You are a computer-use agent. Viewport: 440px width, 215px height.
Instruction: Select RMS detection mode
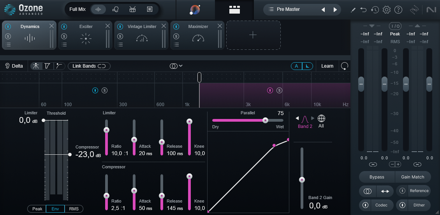(74, 209)
